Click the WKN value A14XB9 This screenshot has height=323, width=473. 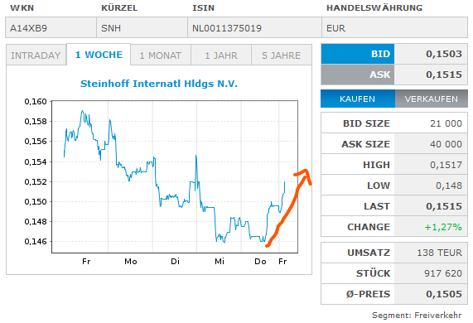(29, 28)
